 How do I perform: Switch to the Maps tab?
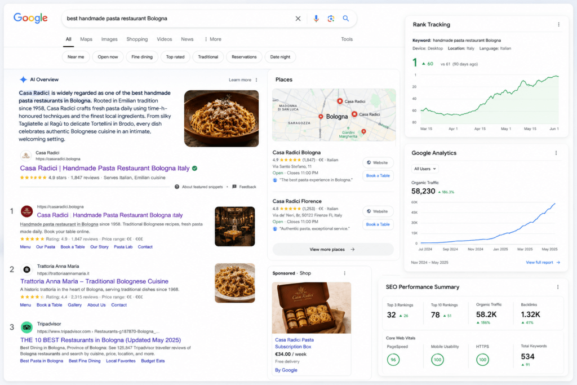pyautogui.click(x=86, y=39)
